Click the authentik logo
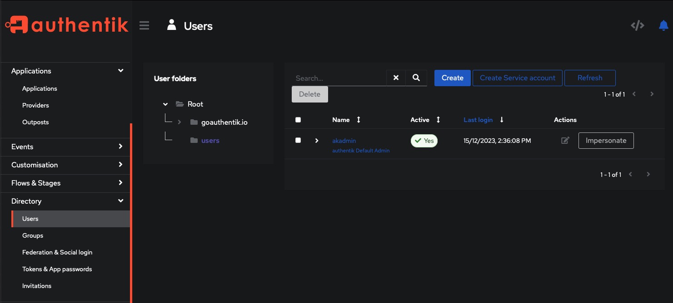 click(66, 25)
